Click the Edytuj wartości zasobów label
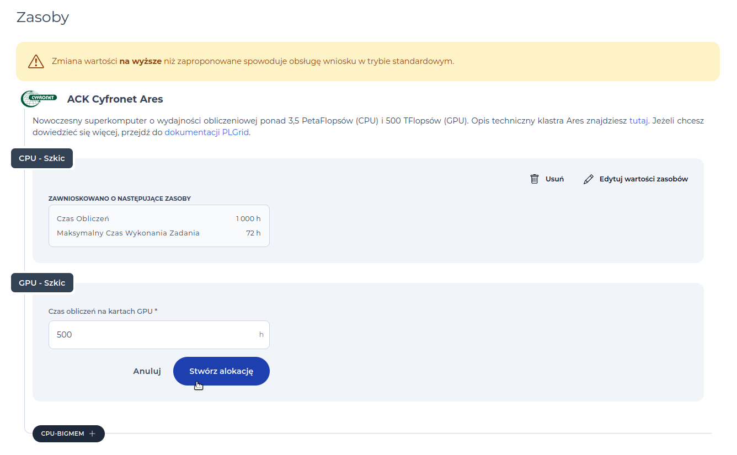Screen dimensions: 737x455 coord(644,179)
